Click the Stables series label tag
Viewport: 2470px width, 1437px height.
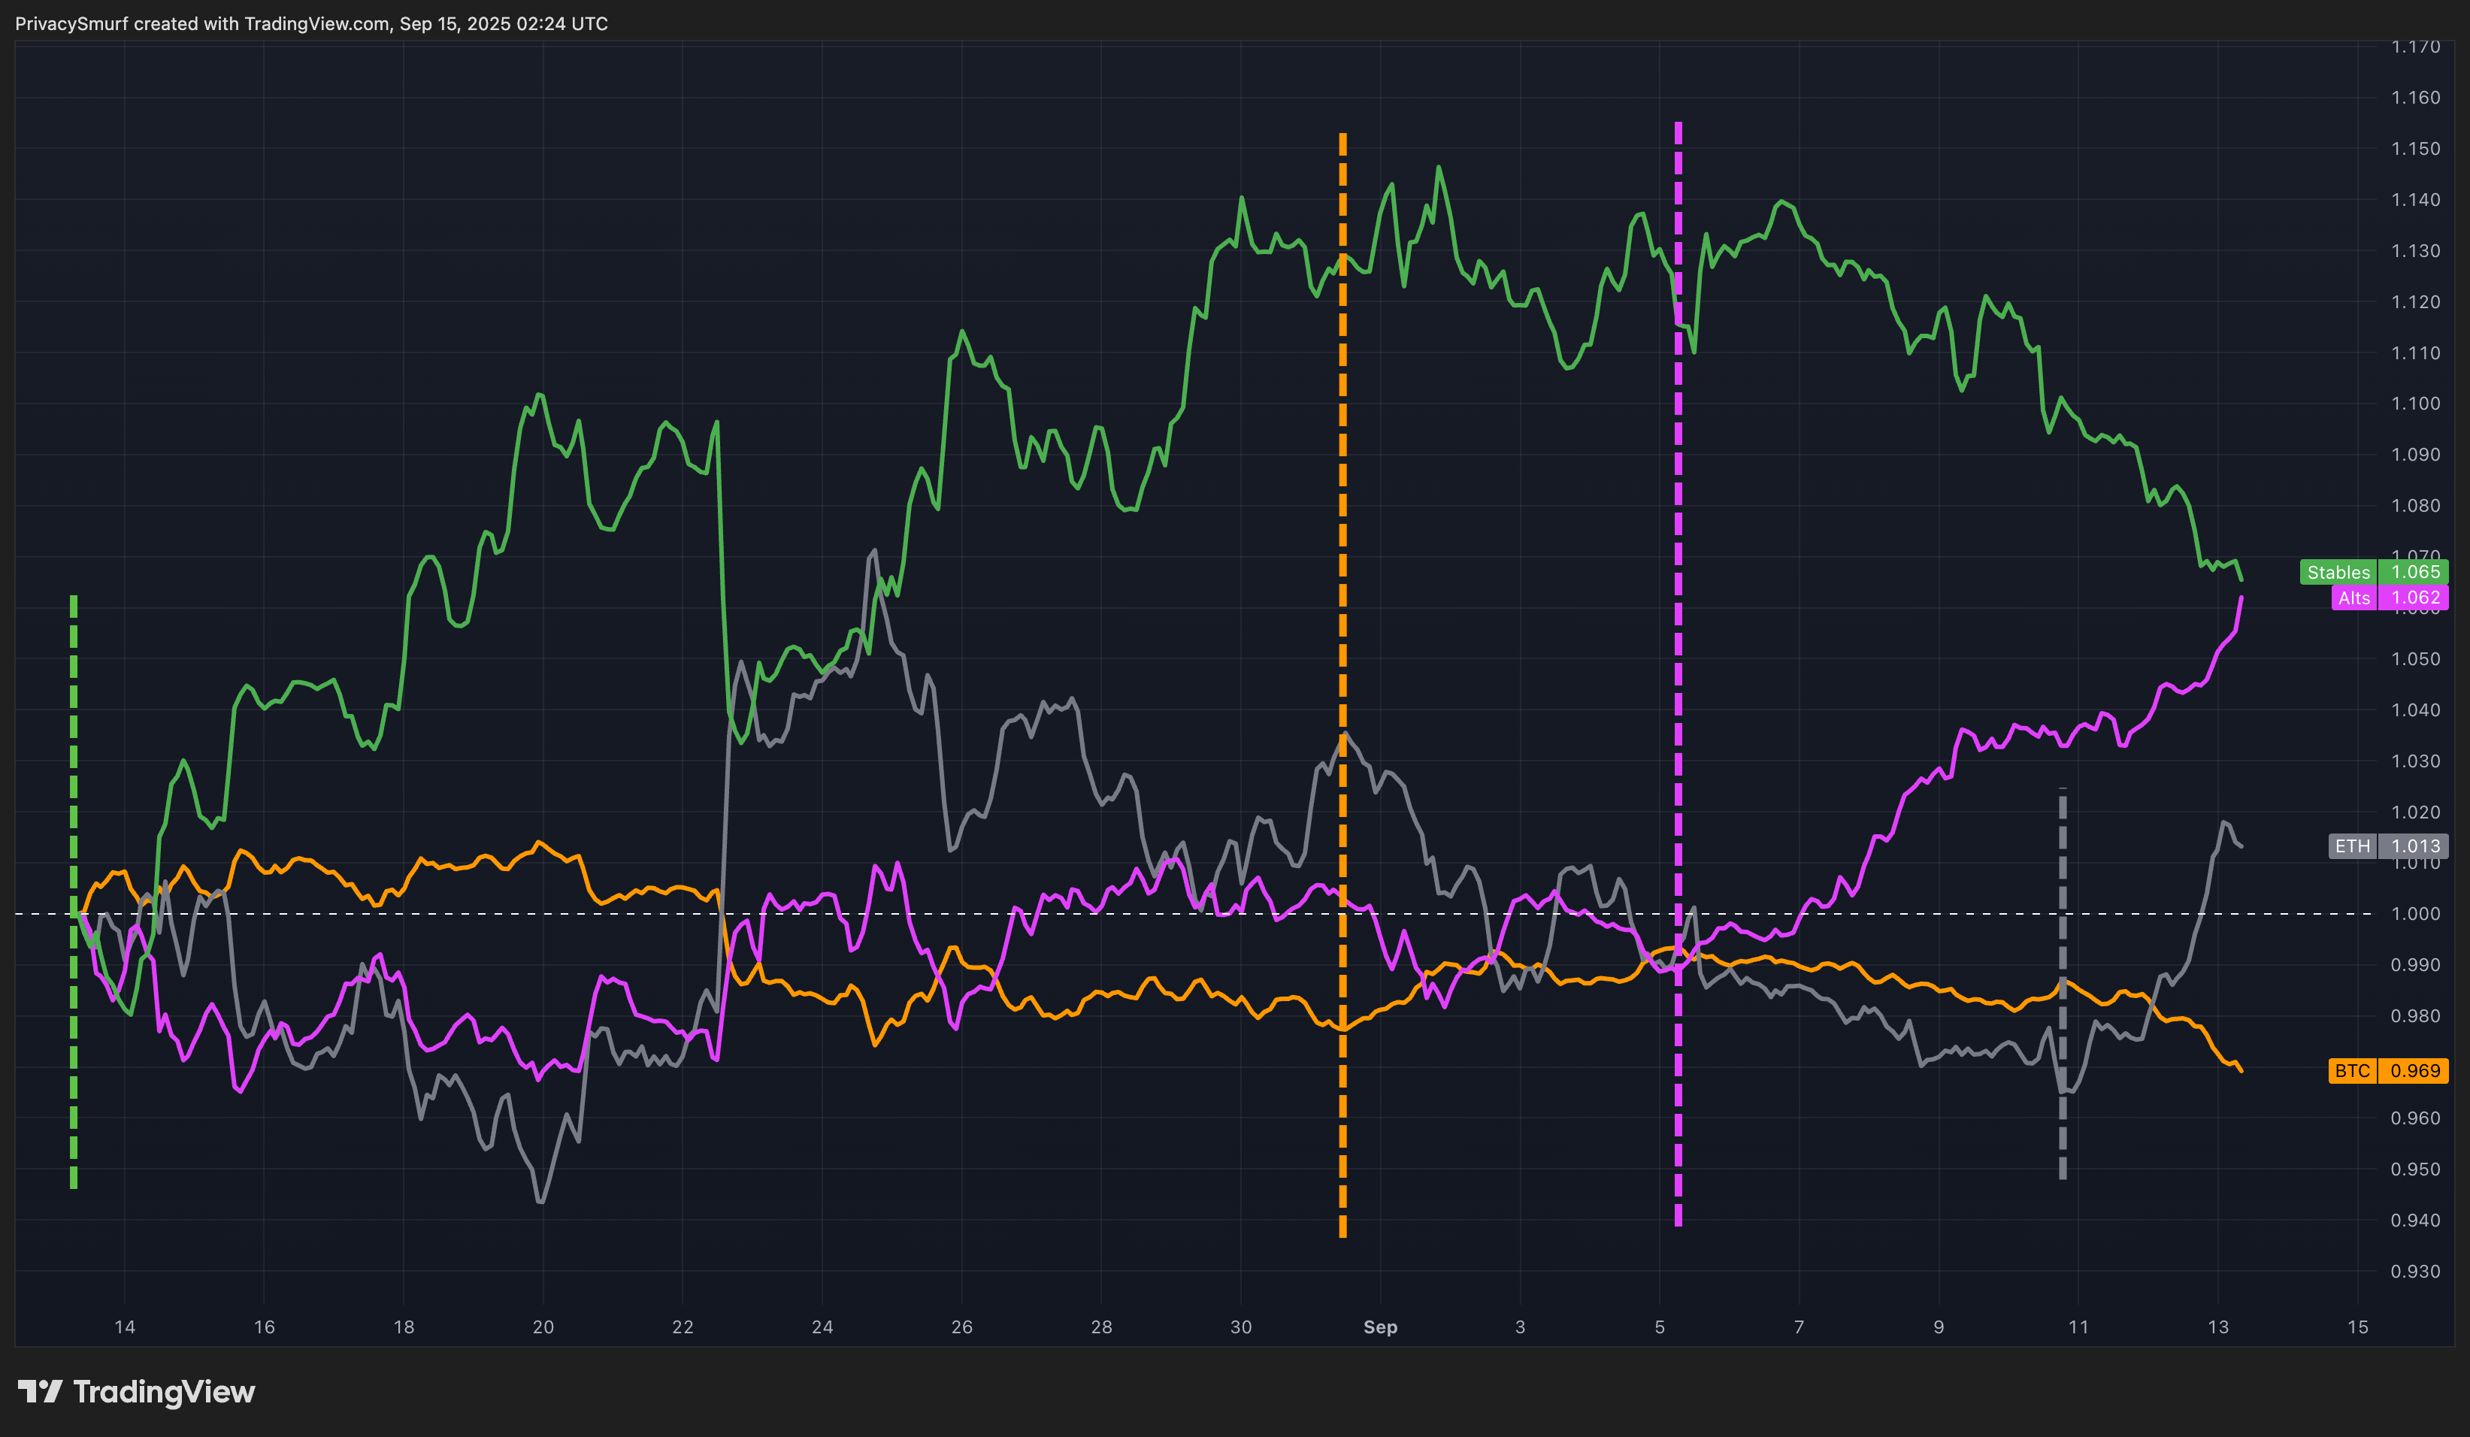(x=2338, y=573)
